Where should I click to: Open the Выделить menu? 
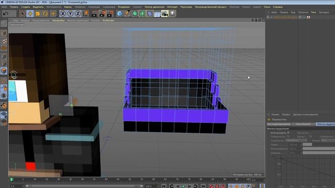click(38, 7)
